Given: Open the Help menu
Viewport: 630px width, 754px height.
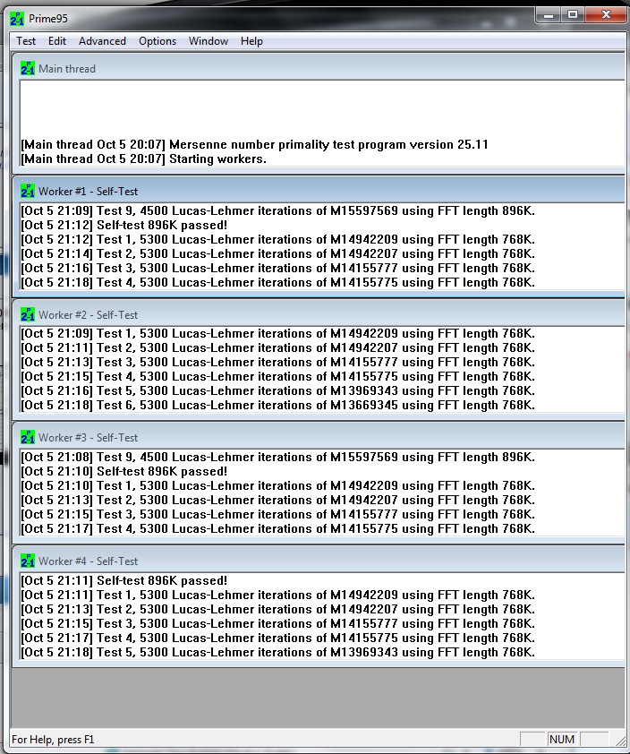Looking at the screenshot, I should pos(251,41).
